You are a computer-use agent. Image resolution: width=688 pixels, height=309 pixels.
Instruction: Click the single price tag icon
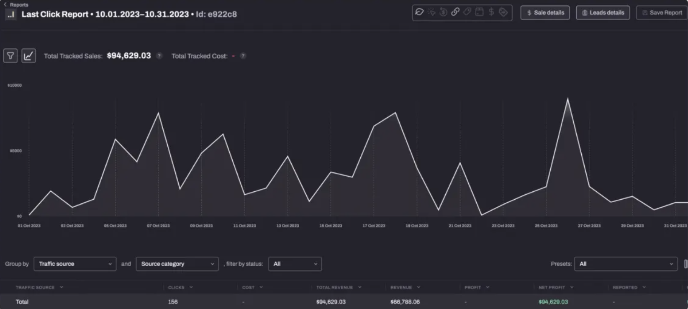(467, 12)
